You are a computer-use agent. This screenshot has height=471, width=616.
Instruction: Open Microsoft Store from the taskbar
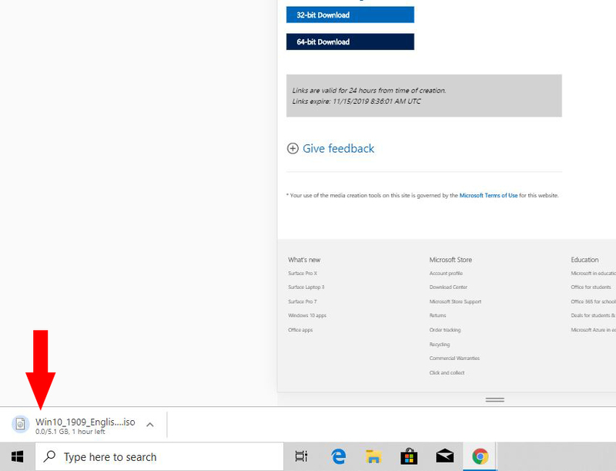[x=409, y=456]
